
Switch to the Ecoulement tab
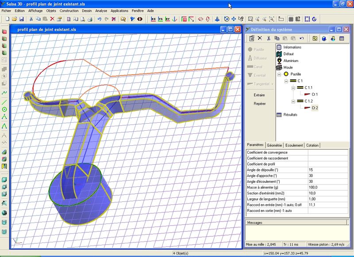click(x=294, y=145)
